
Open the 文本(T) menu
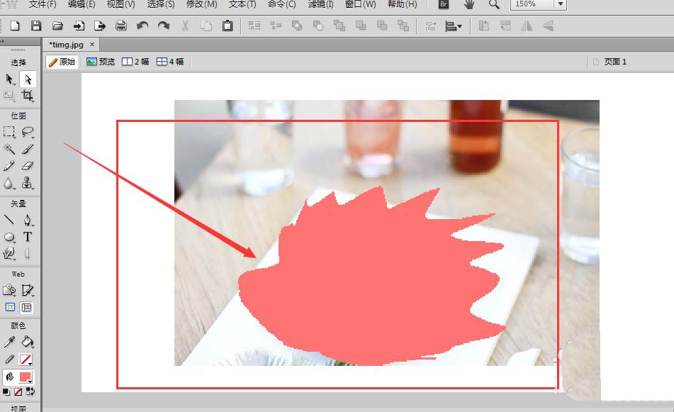click(242, 4)
